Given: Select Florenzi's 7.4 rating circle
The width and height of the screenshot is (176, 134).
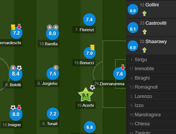Looking at the screenshot, I should [x=89, y=20].
